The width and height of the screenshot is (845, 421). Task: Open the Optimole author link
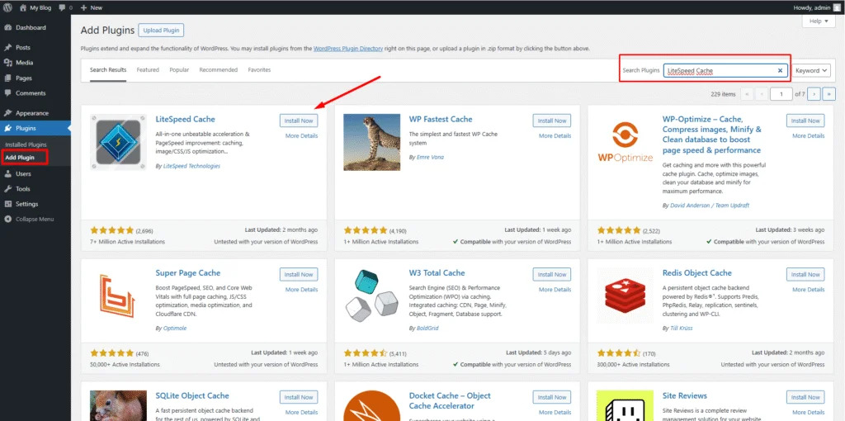[175, 328]
